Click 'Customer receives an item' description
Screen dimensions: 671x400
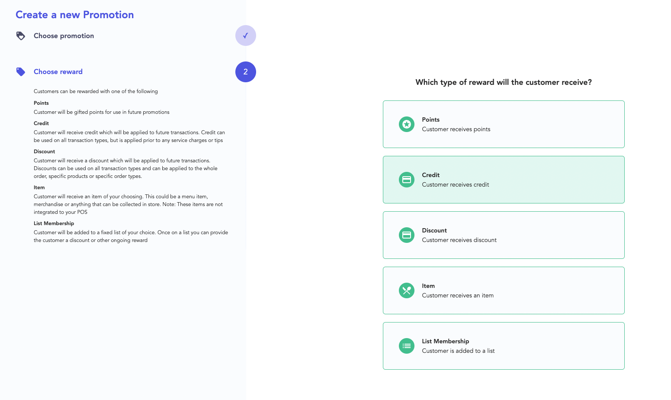point(458,296)
